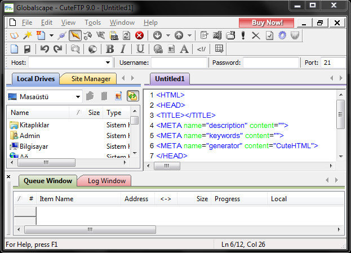Toggle Italic formatting

pyautogui.click(x=123, y=49)
